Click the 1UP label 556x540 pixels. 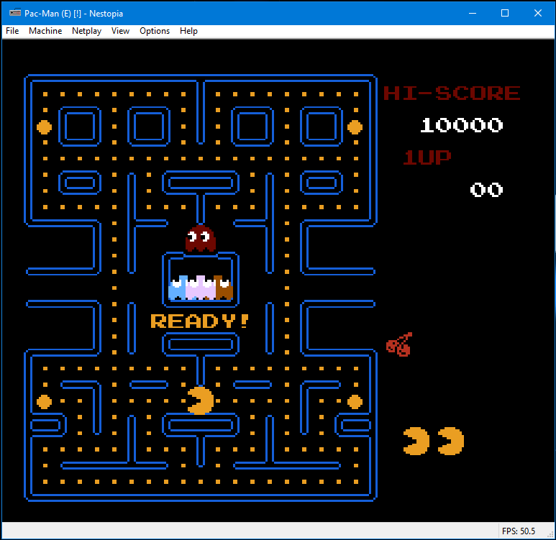(x=427, y=157)
